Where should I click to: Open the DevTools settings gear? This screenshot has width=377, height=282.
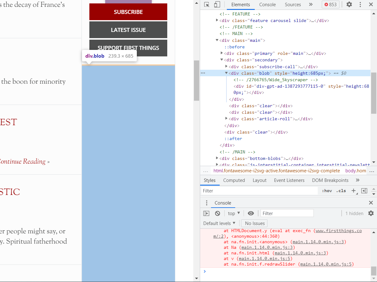(x=349, y=4)
